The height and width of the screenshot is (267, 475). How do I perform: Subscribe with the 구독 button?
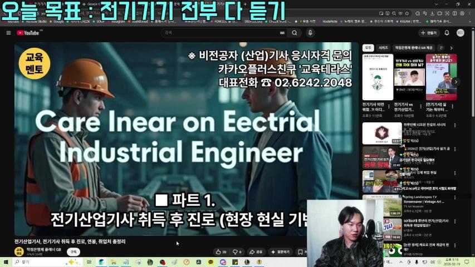[74, 252]
